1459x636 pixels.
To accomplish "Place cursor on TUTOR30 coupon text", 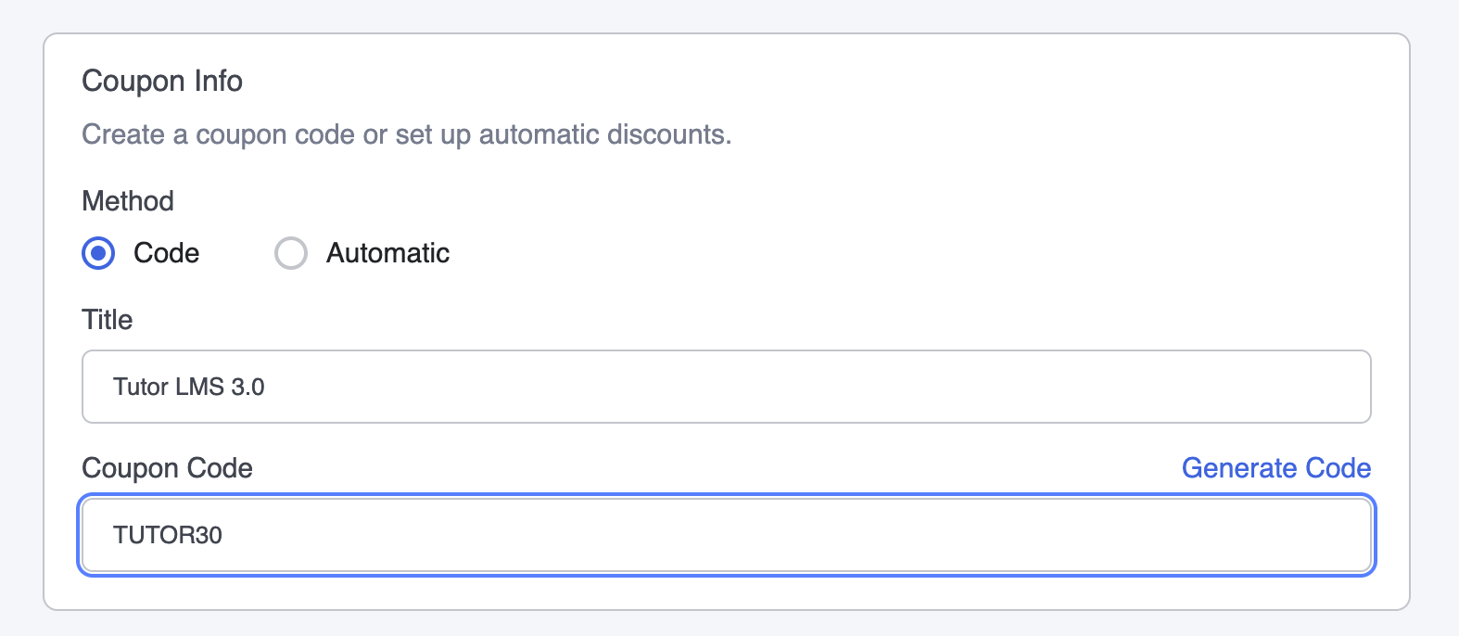I will pyautogui.click(x=168, y=535).
